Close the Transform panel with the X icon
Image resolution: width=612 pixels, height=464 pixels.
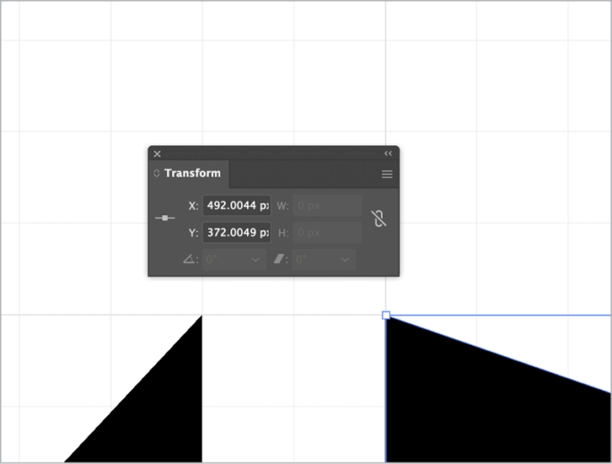(x=157, y=153)
